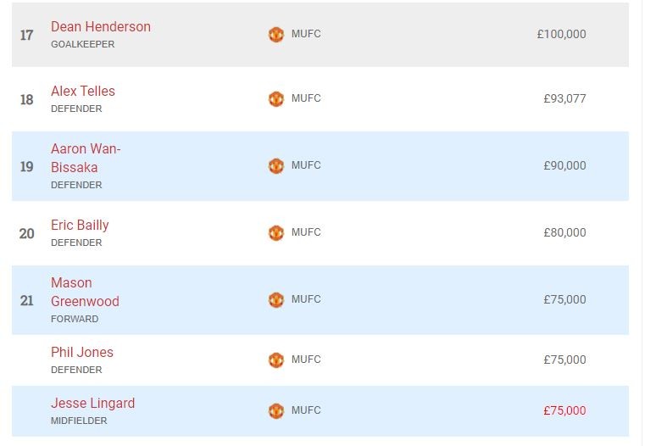This screenshot has width=645, height=446.
Task: Click the MUFC team label for Eric Bailly
Action: point(306,232)
